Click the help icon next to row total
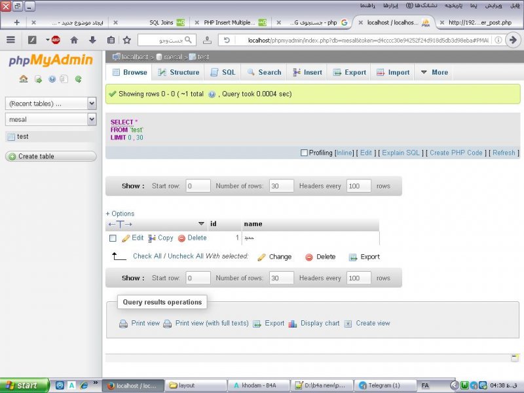Screen dimensions: 524x393 coord(212,94)
